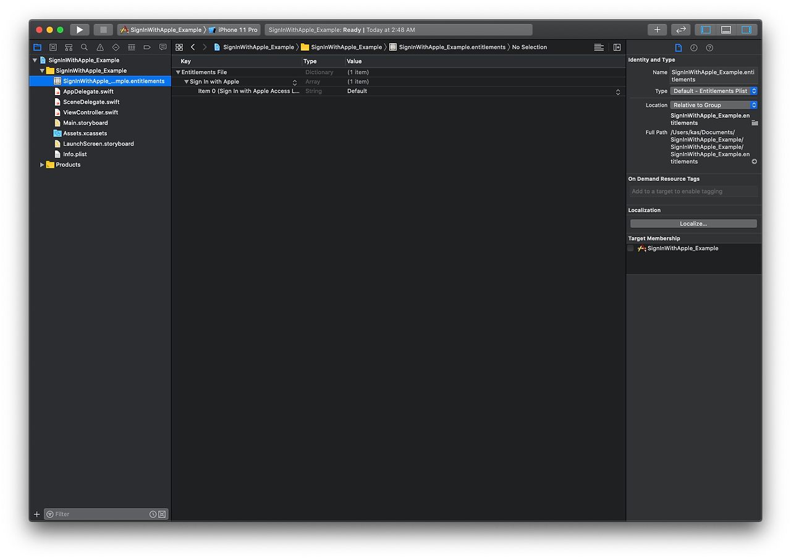This screenshot has width=791, height=560.
Task: Open the Issue navigator warning icon
Action: click(x=100, y=47)
